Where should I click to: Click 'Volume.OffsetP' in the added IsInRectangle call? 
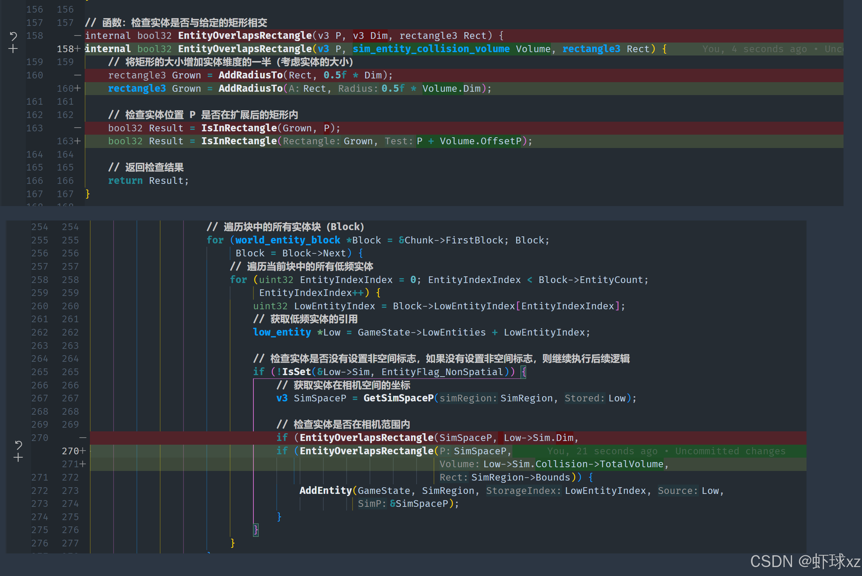pyautogui.click(x=481, y=141)
